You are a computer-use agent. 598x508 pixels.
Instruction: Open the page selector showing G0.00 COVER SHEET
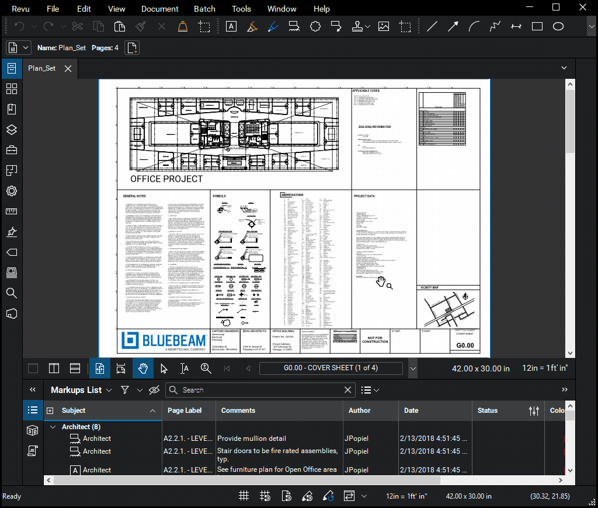[331, 368]
